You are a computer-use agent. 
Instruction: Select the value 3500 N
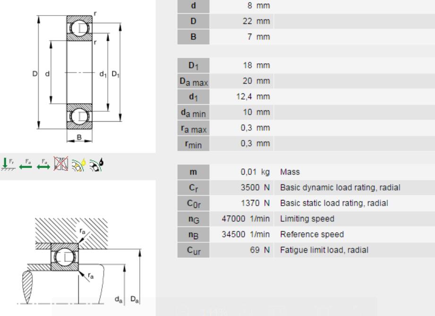pos(255,188)
